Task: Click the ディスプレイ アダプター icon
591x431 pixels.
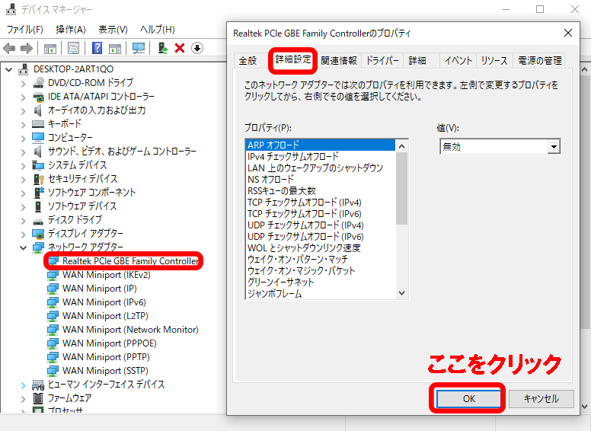Action: pyautogui.click(x=38, y=234)
